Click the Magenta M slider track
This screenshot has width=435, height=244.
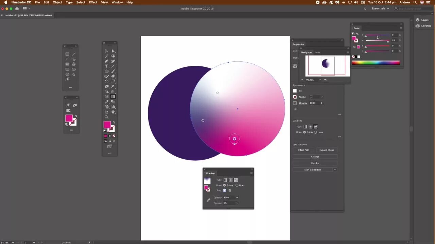(x=377, y=41)
